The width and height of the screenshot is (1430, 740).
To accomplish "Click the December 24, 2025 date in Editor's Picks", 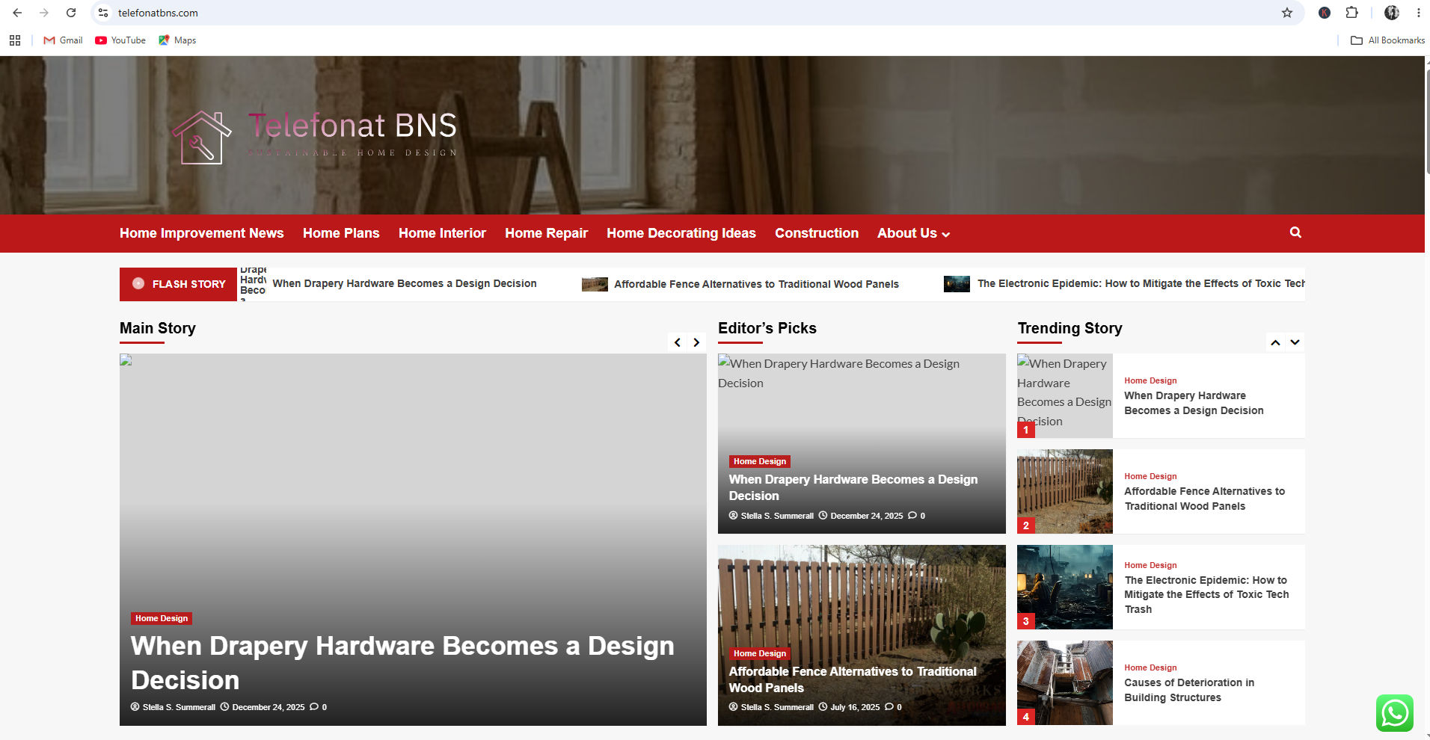I will (x=866, y=516).
